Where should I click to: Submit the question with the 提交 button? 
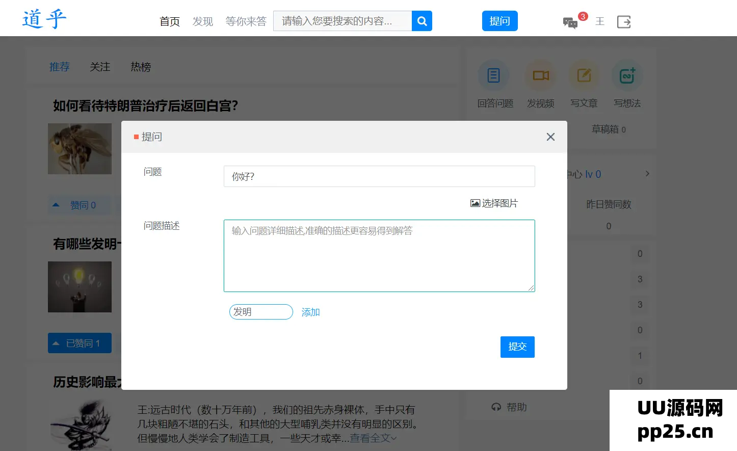click(517, 347)
